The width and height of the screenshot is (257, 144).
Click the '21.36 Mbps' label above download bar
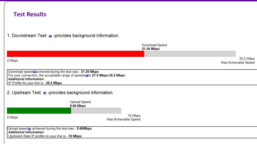[x=150, y=49]
